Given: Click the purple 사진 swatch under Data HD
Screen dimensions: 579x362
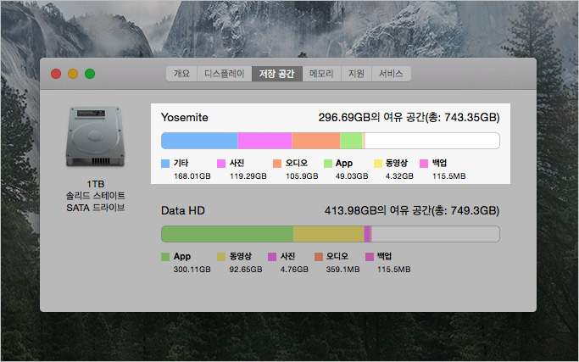Looking at the screenshot, I should (x=272, y=257).
